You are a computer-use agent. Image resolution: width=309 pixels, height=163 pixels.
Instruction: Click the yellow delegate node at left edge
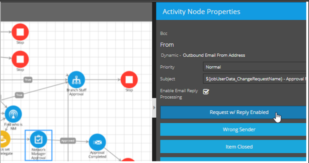click(x=4, y=139)
